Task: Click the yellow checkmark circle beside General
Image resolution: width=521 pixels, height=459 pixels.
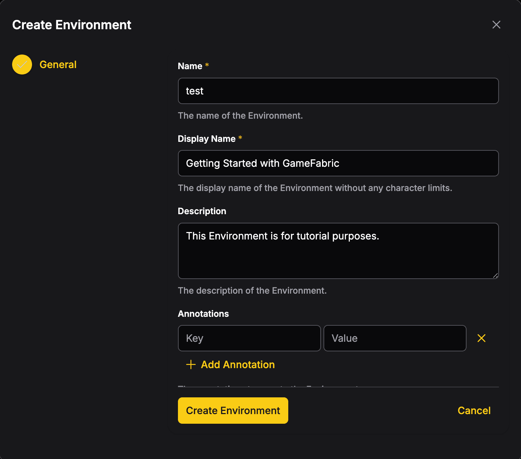Action: tap(22, 65)
